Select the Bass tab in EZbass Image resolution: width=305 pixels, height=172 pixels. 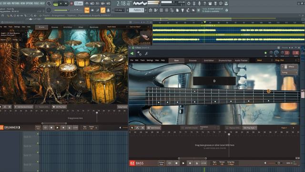pos(176,61)
